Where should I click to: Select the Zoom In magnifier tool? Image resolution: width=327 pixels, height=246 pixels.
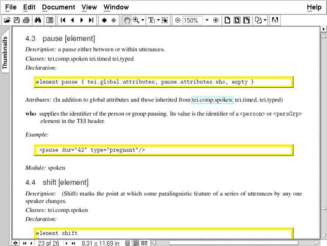point(136,20)
